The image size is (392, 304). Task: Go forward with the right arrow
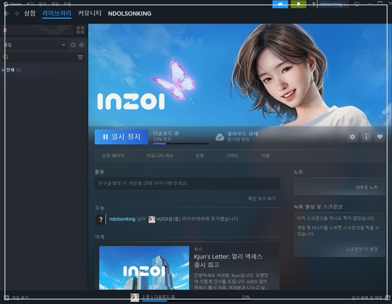tap(16, 13)
